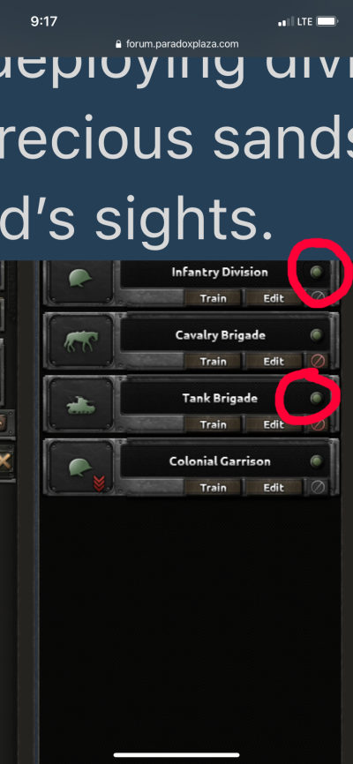This screenshot has width=353, height=764.
Task: Select the Tank Brigade tank icon
Action: tap(81, 404)
